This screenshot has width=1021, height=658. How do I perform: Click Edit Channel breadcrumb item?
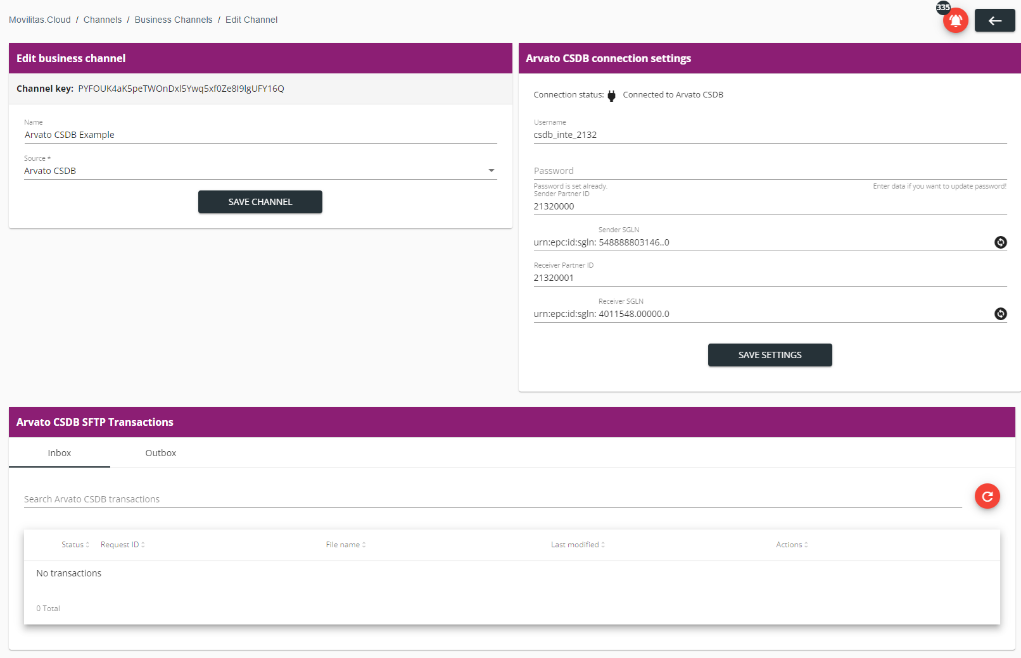click(251, 20)
